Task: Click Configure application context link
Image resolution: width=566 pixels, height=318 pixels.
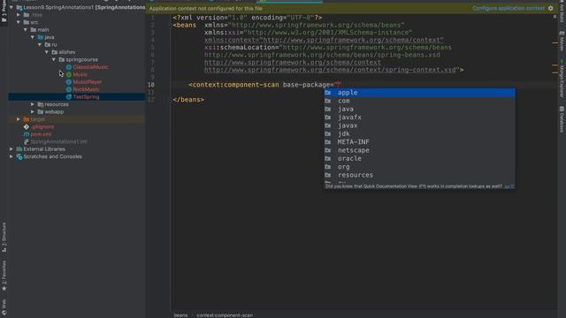Action: click(x=509, y=8)
